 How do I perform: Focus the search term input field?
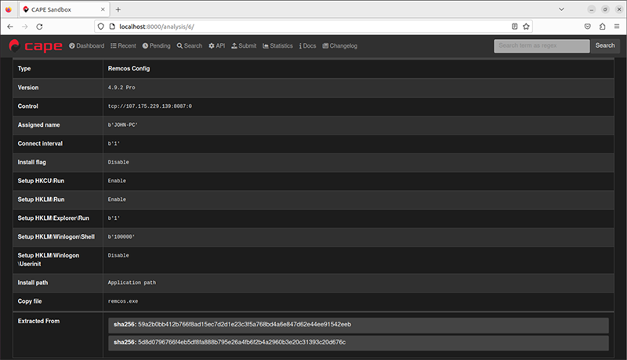542,46
